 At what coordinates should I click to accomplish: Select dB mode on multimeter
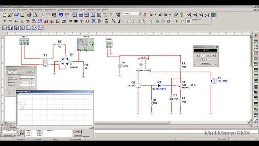pyautogui.click(x=213, y=55)
